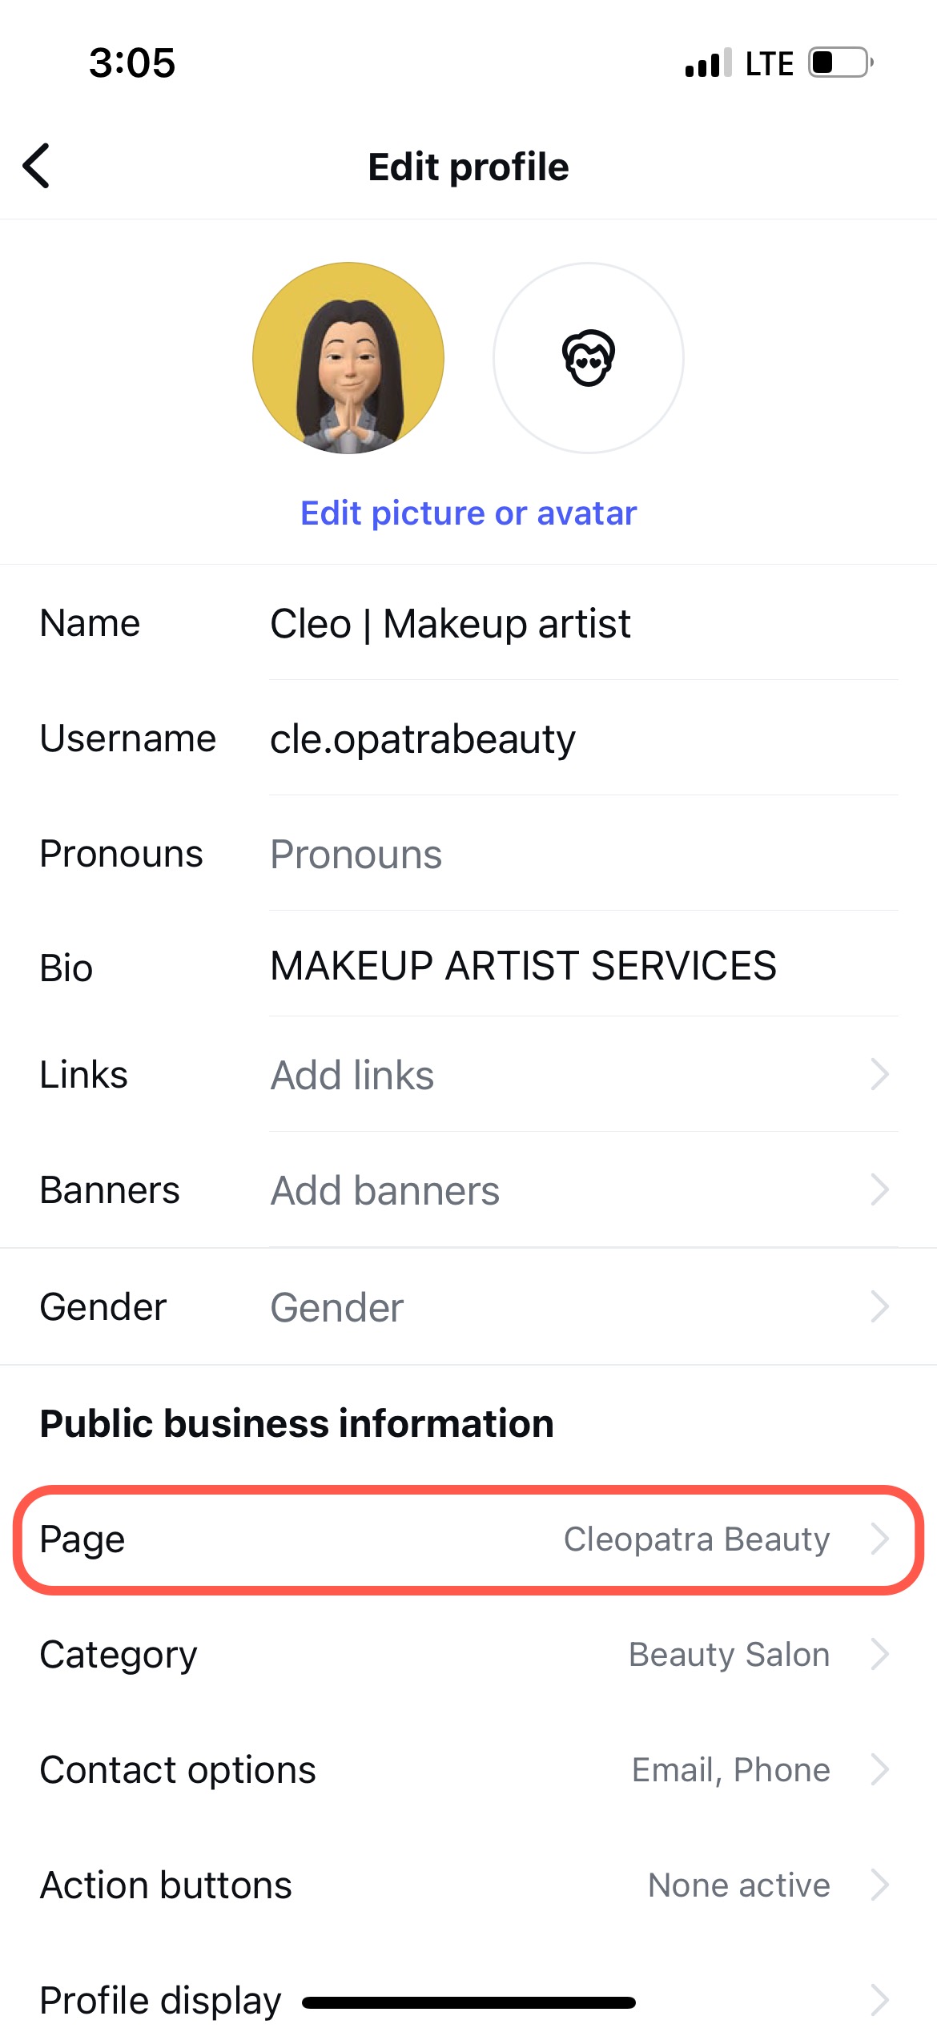This screenshot has height=2028, width=937.
Task: Tap the cellular signal bars icon
Action: [x=707, y=62]
